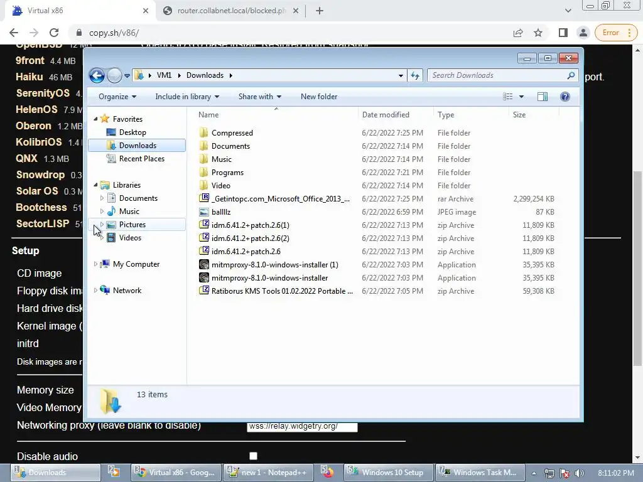Sort by Date modified column header
This screenshot has width=643, height=482.
386,115
